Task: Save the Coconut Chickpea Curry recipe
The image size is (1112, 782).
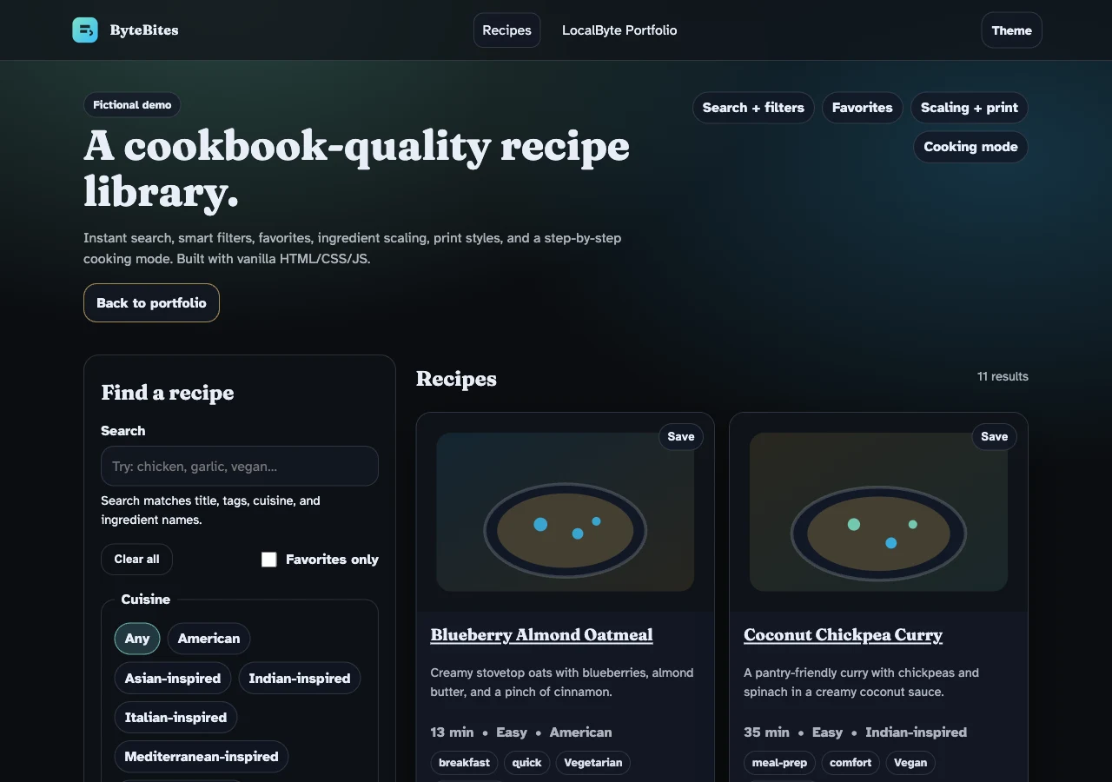Action: [x=994, y=436]
